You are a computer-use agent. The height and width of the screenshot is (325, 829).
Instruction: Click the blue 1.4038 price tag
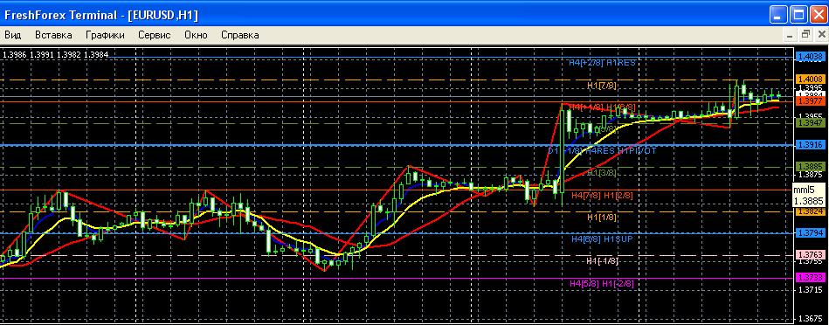(811, 56)
